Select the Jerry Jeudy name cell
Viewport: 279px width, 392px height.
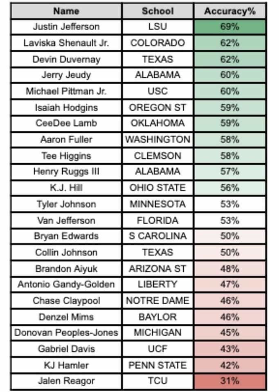[x=66, y=75]
